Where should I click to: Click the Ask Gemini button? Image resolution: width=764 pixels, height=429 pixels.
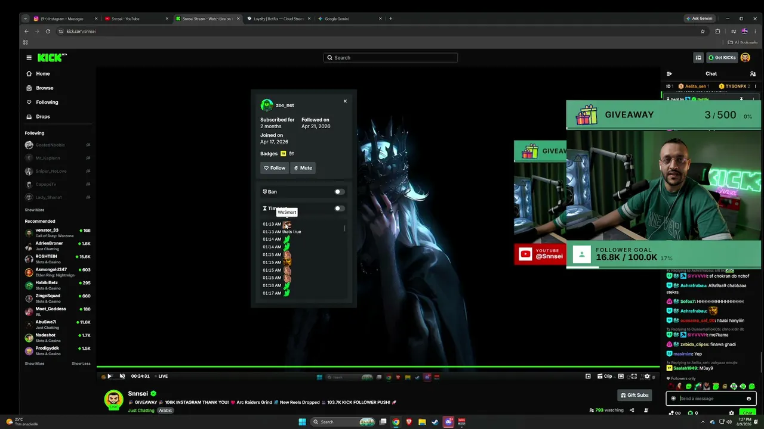pyautogui.click(x=700, y=18)
